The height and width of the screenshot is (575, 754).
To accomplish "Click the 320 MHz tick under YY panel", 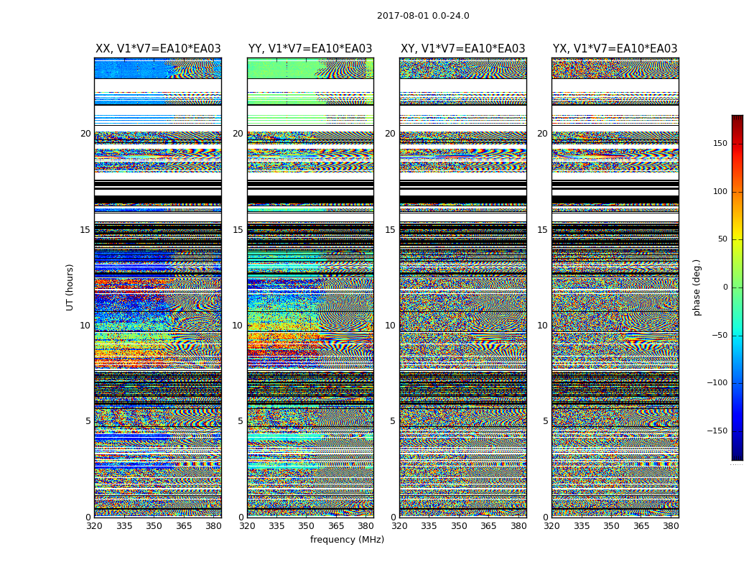I will [x=247, y=526].
